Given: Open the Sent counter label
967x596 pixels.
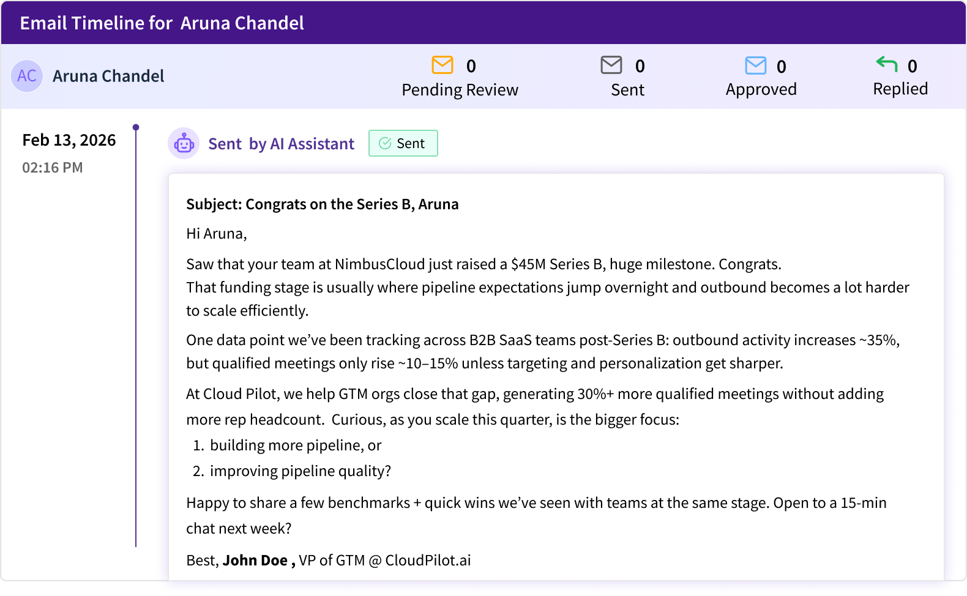Looking at the screenshot, I should click(627, 90).
